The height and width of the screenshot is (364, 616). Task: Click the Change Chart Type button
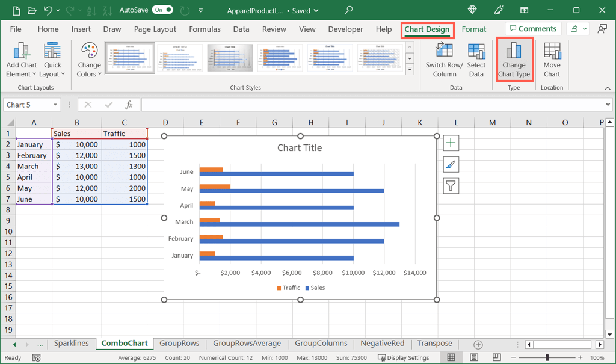[514, 60]
